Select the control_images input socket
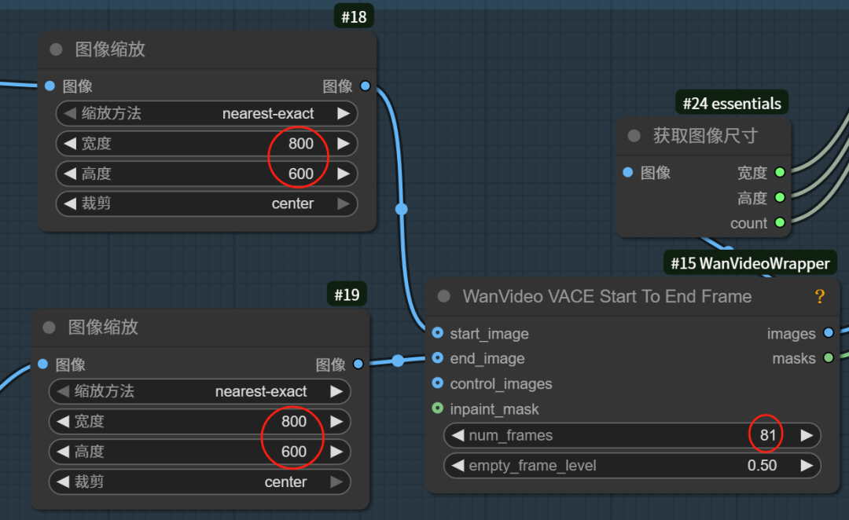 438,383
